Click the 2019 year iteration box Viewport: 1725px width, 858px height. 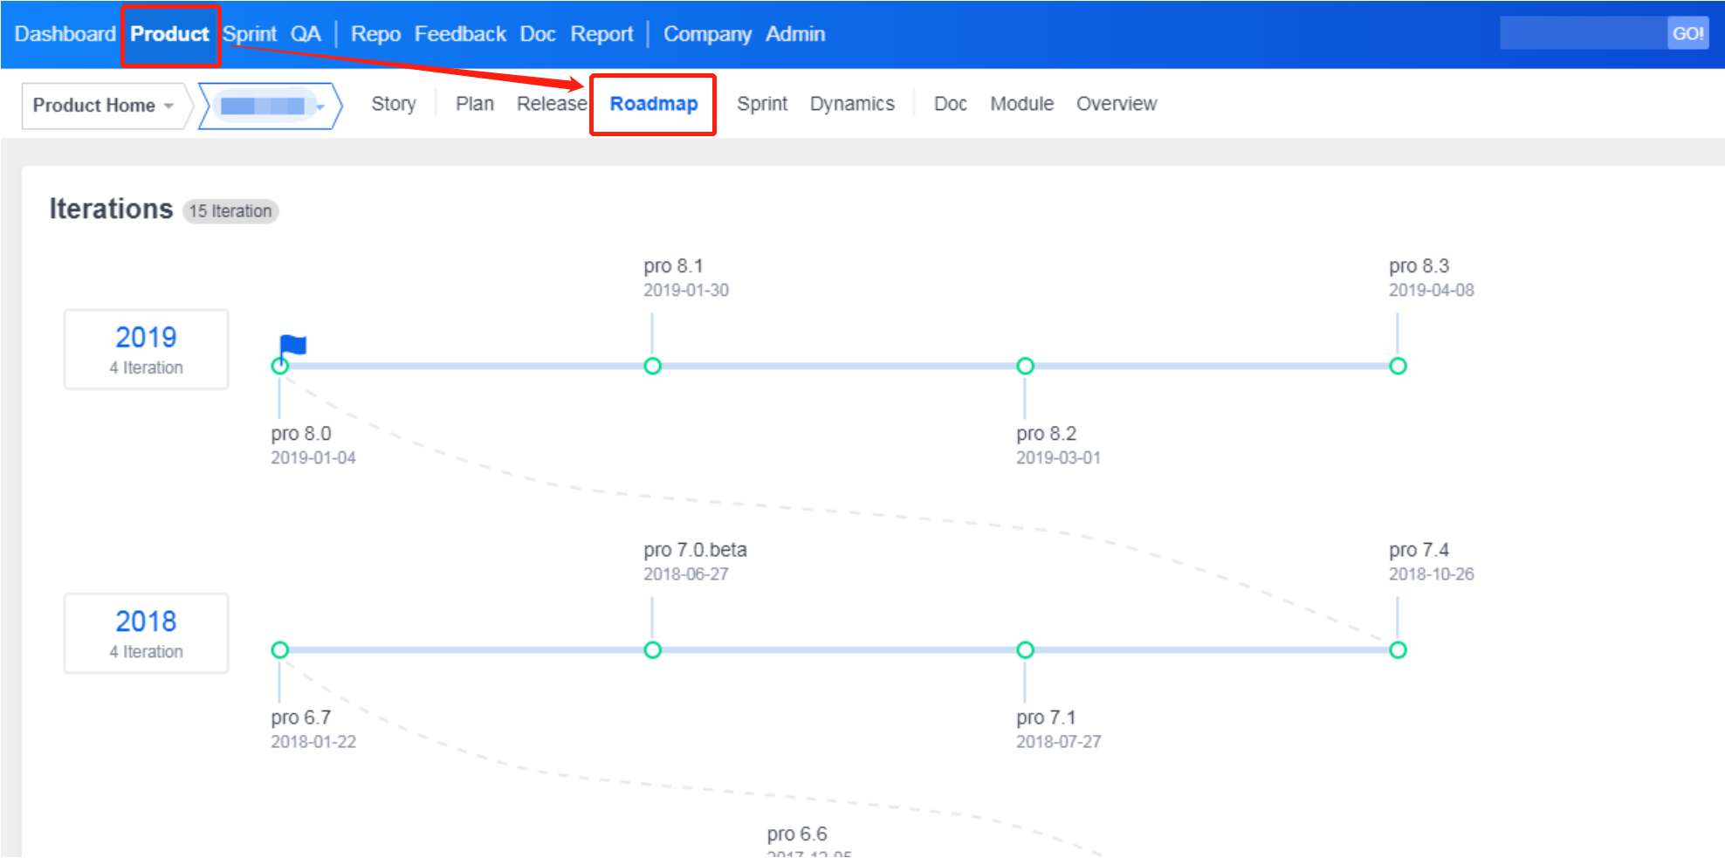(x=146, y=349)
